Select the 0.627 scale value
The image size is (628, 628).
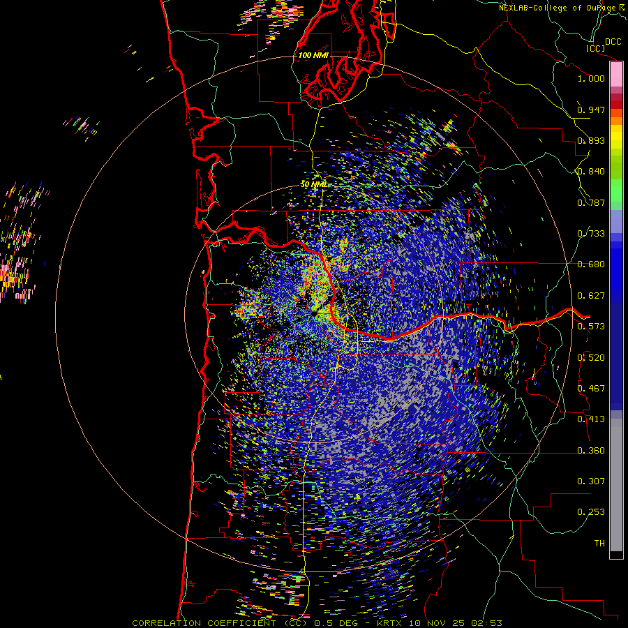(x=591, y=296)
